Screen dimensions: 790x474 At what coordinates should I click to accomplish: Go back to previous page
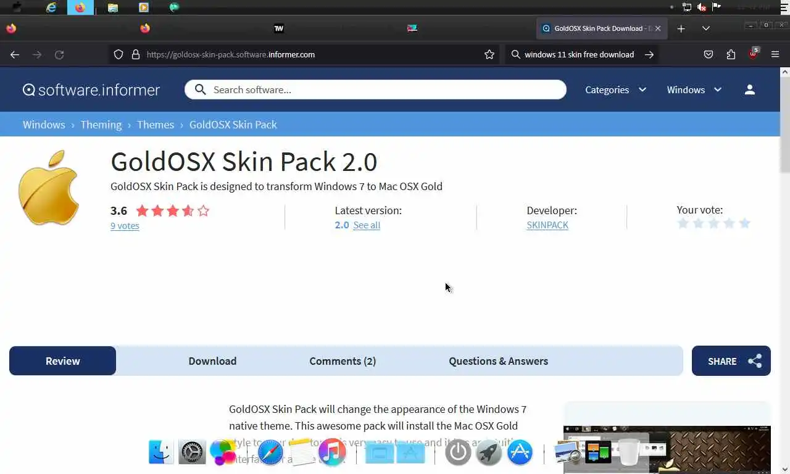[x=15, y=54]
